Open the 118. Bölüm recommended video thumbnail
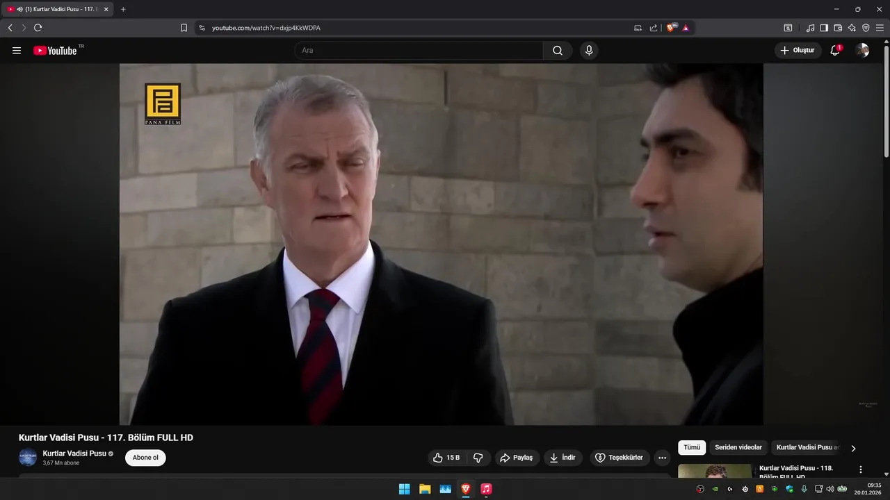This screenshot has width=890, height=500. [x=715, y=472]
